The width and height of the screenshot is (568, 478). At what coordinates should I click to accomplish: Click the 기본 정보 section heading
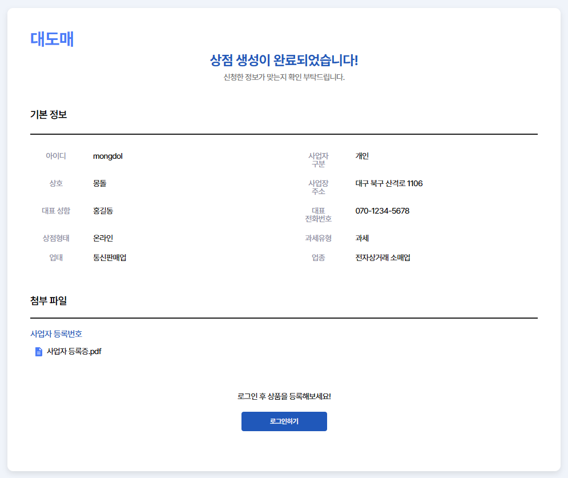[x=49, y=115]
